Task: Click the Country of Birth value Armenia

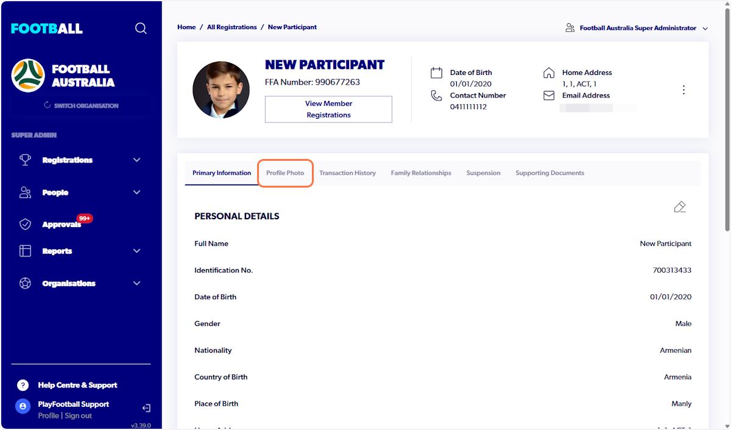Action: coord(677,377)
